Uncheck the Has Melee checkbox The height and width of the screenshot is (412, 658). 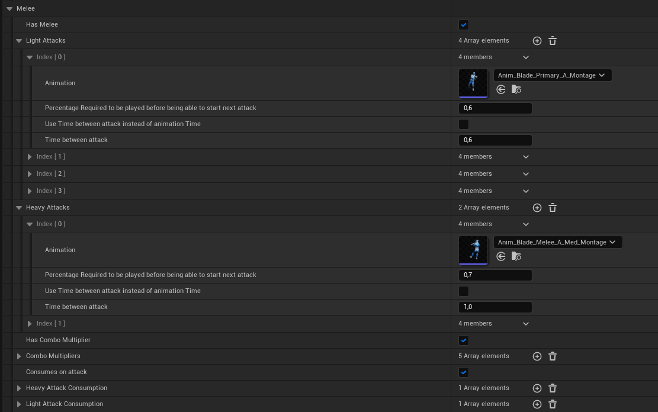tap(464, 25)
